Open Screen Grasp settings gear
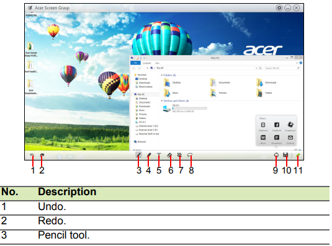This screenshot has height=246, width=332. click(279, 8)
